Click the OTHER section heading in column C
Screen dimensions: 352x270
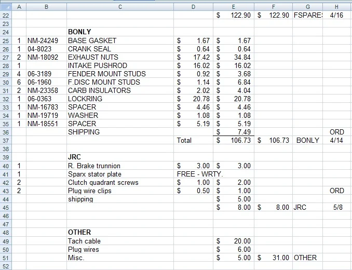79,232
